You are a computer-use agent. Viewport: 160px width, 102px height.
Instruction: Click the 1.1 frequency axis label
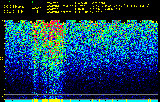tap(2, 33)
